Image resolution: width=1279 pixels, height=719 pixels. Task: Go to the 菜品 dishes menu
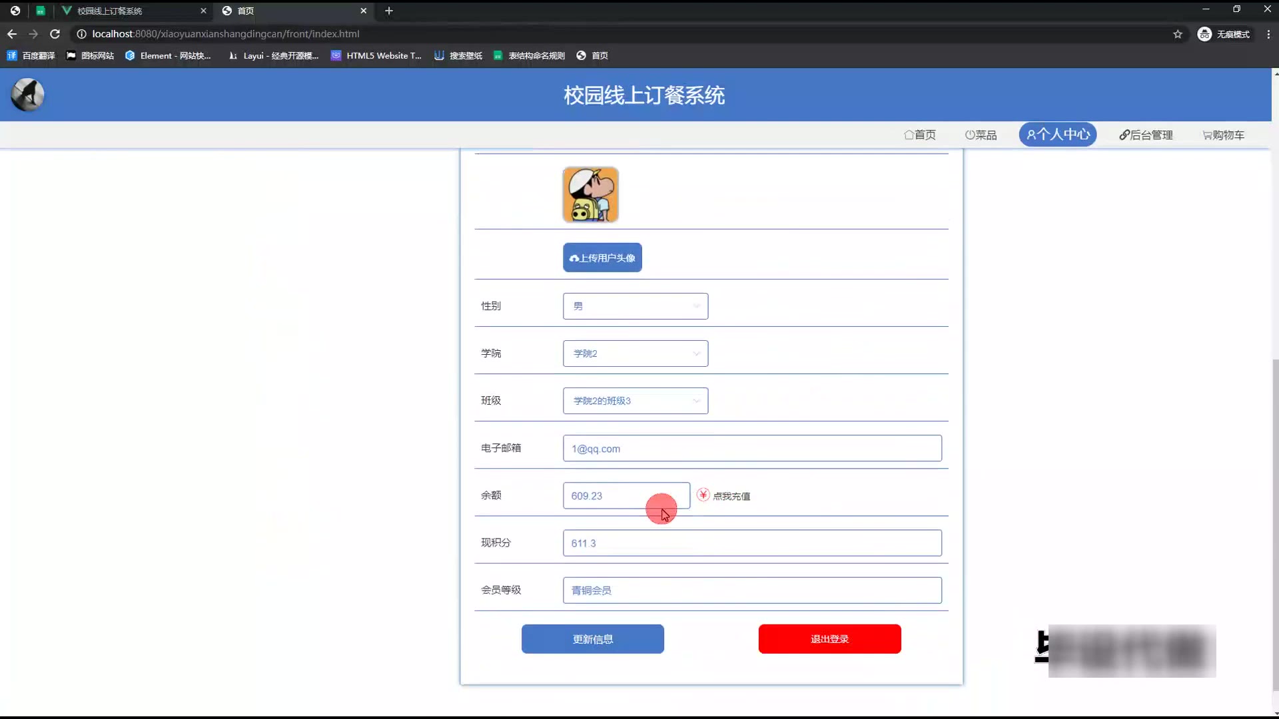(981, 135)
